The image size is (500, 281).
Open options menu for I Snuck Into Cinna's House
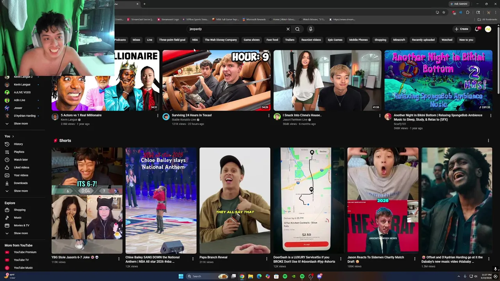tap(380, 116)
